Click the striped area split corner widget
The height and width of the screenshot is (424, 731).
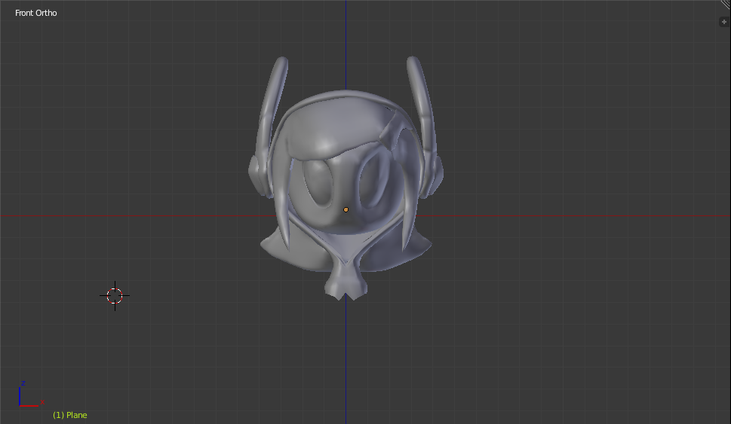coord(726,5)
